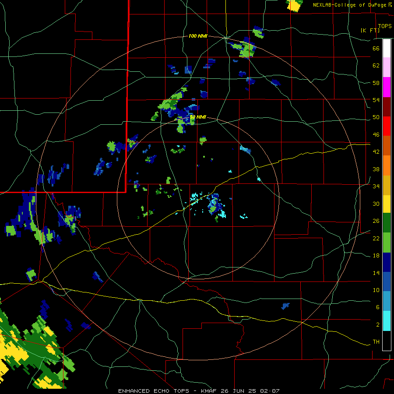
Task: Click the light pink legend swatch
Action: tap(387, 67)
